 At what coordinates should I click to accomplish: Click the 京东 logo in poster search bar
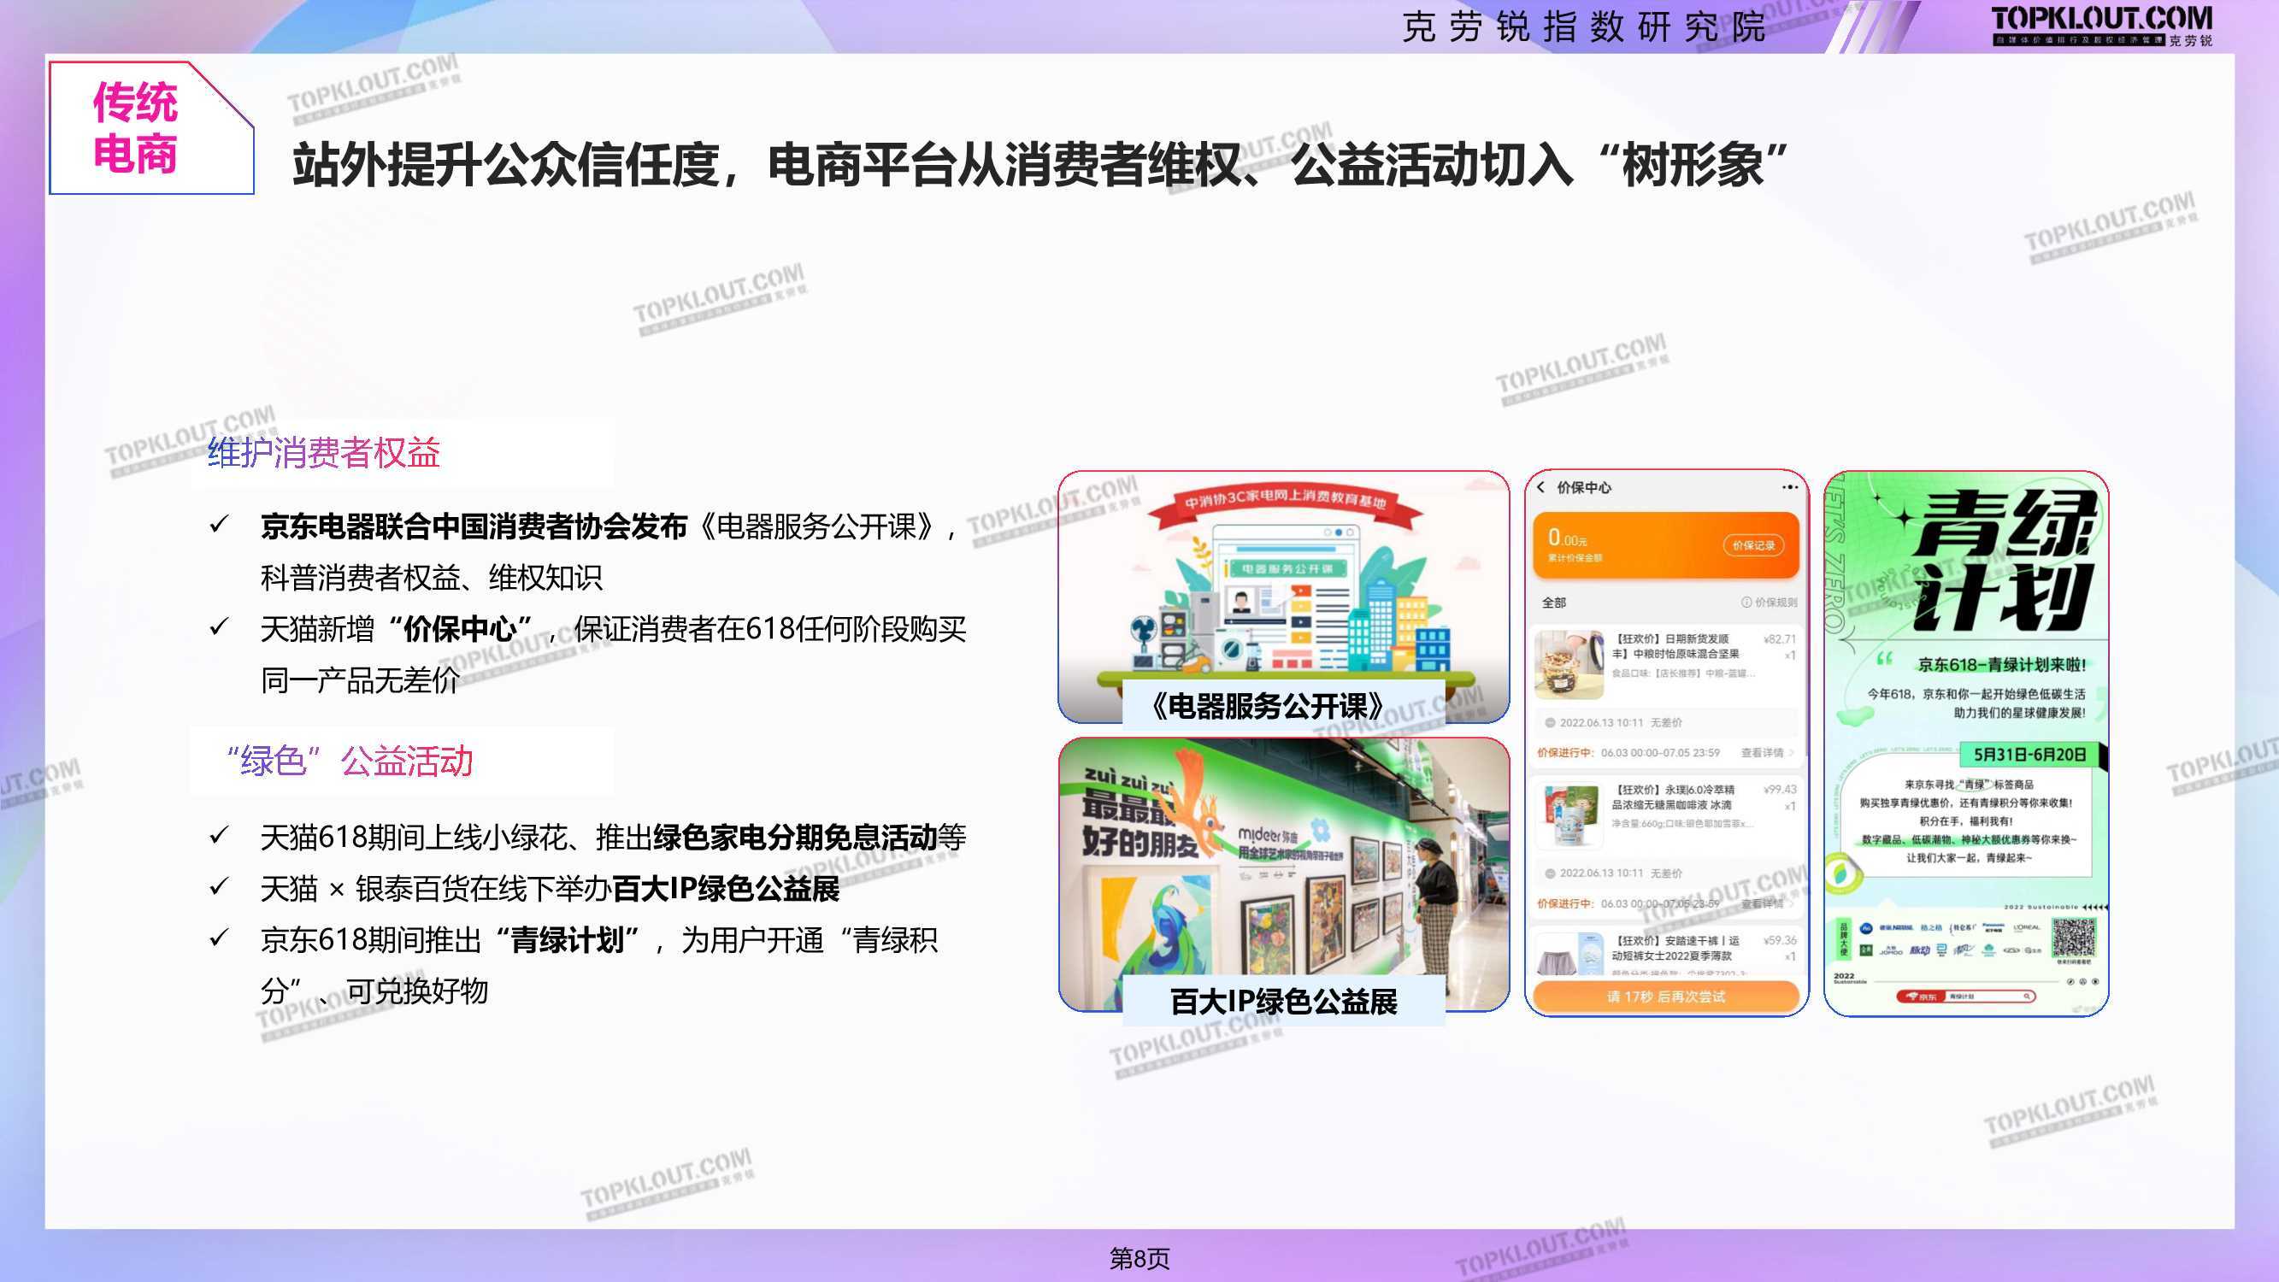(x=1922, y=997)
